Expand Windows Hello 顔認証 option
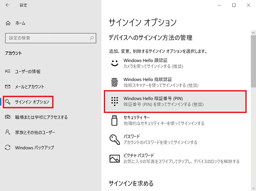This screenshot has height=191, width=256. pyautogui.click(x=175, y=63)
